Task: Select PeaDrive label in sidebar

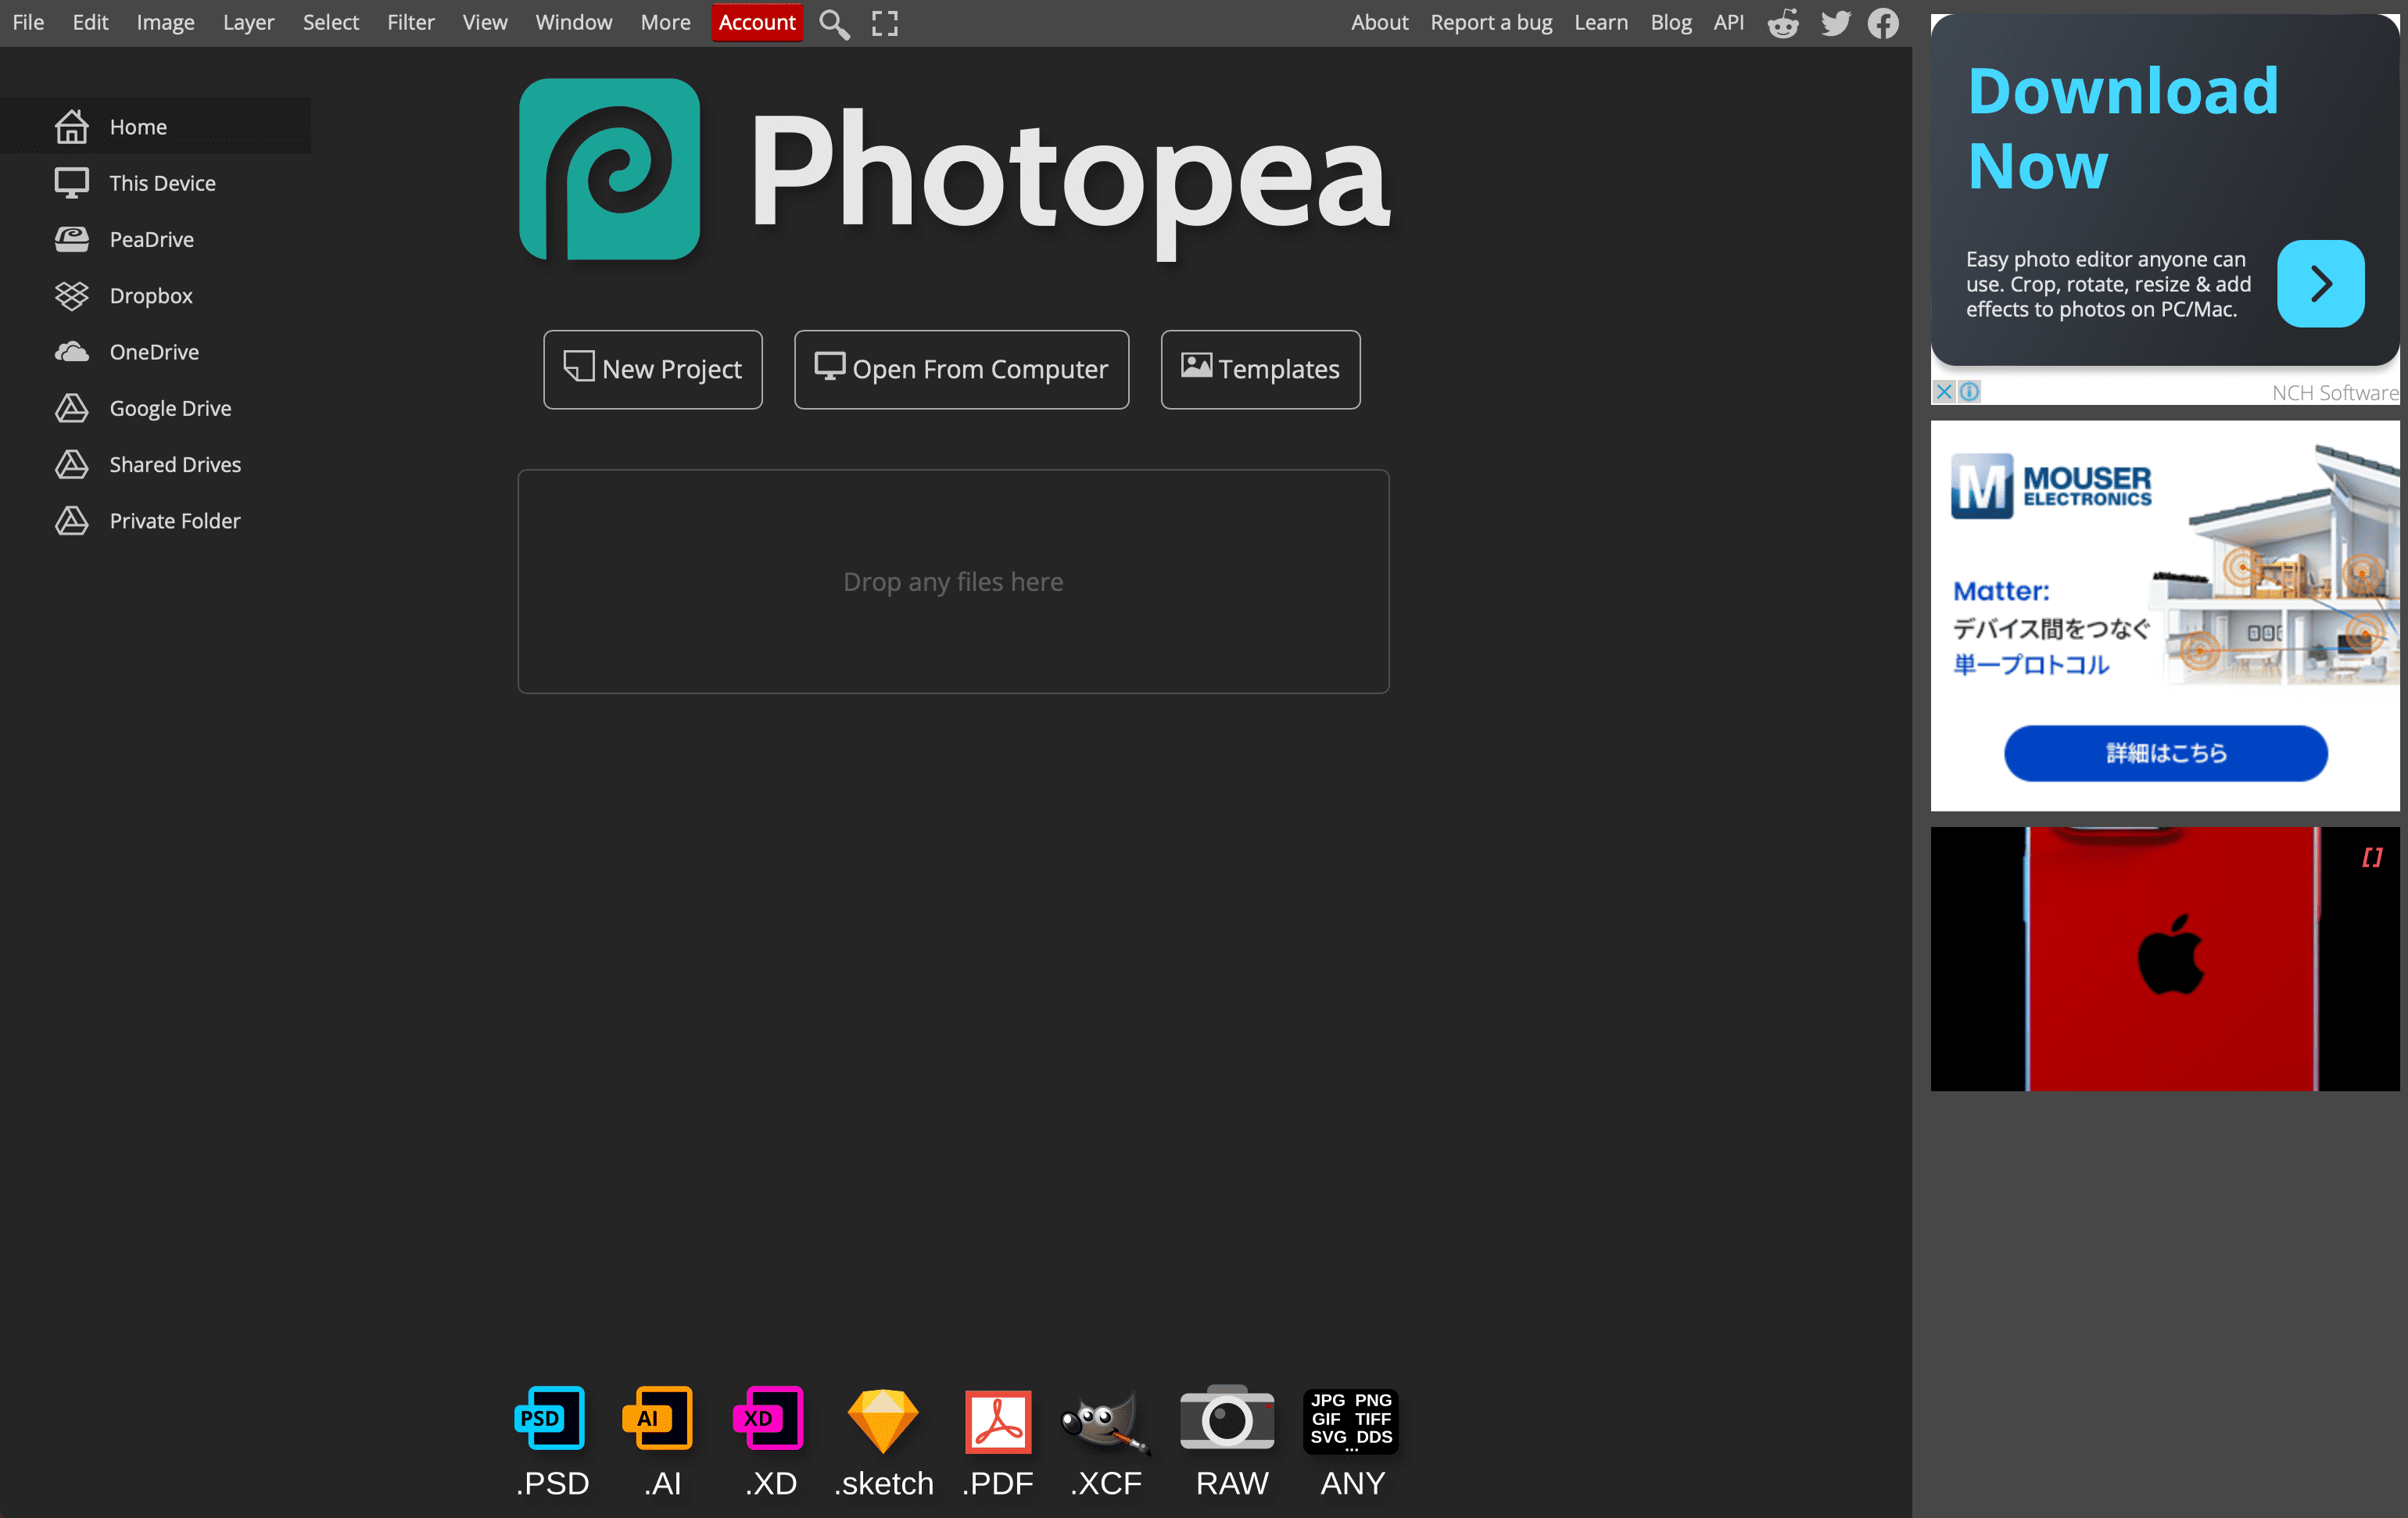Action: (x=152, y=239)
